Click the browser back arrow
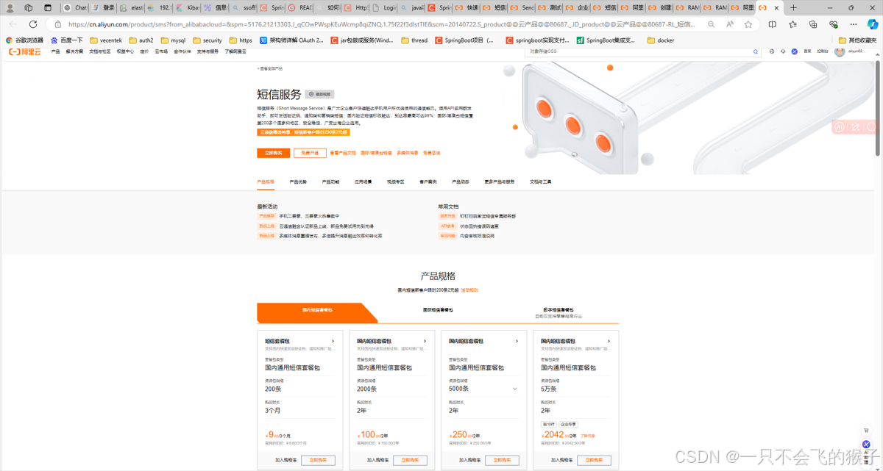The height and width of the screenshot is (471, 883). click(x=14, y=24)
